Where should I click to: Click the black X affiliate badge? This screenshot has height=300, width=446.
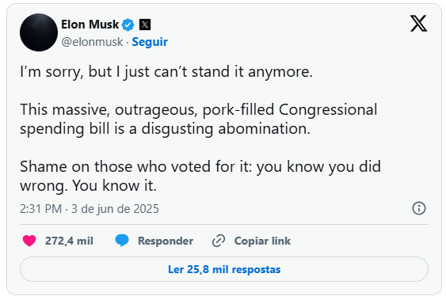[145, 25]
